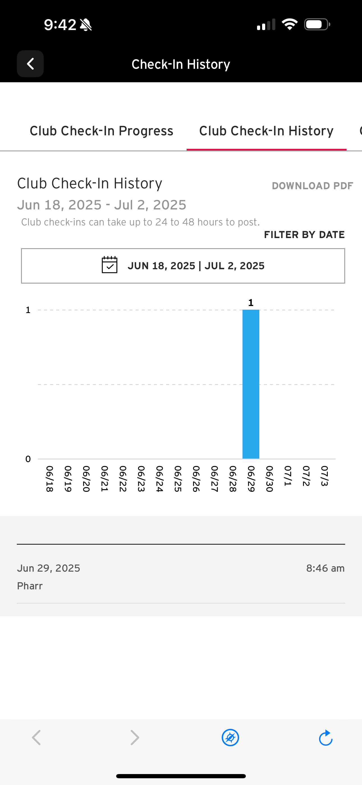Viewport: 362px width, 785px height.
Task: Tap the blue bar for 06/29
Action: (251, 384)
